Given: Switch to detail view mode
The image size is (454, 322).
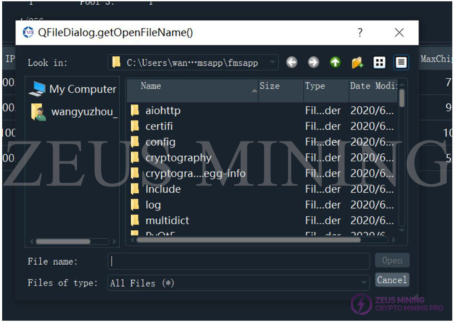Looking at the screenshot, I should coord(401,62).
